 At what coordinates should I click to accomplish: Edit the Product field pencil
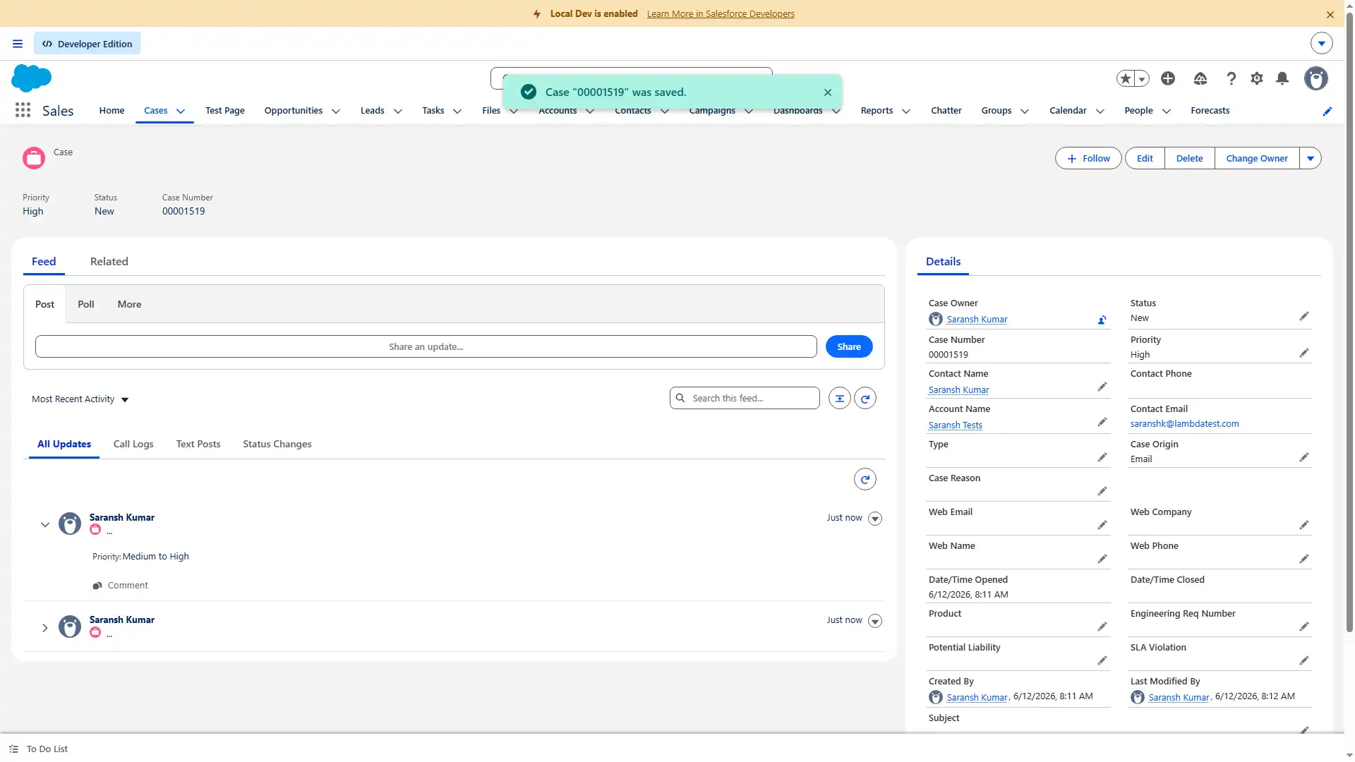point(1102,627)
